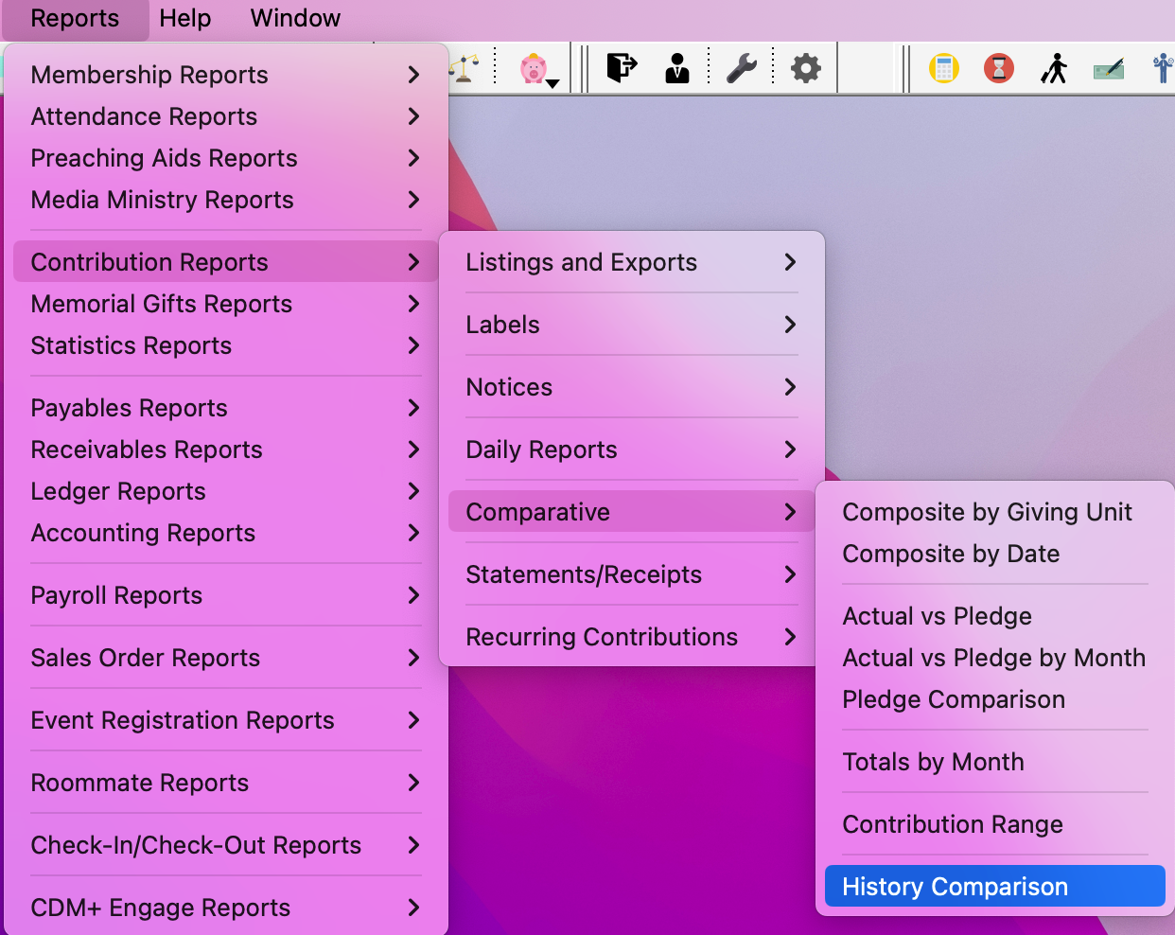Select Composite by Giving Unit
The image size is (1175, 935).
tap(987, 512)
